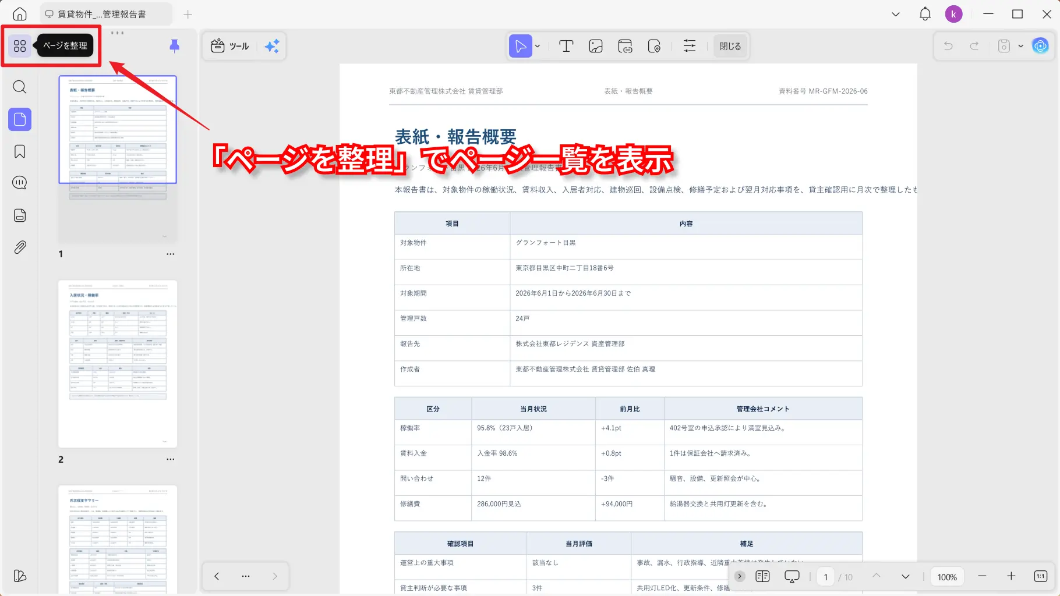Open the search panel magnifier icon

click(x=20, y=87)
